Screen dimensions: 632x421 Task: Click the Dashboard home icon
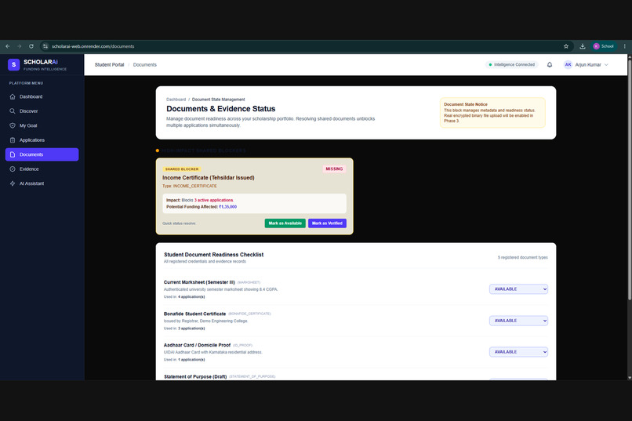tap(13, 96)
